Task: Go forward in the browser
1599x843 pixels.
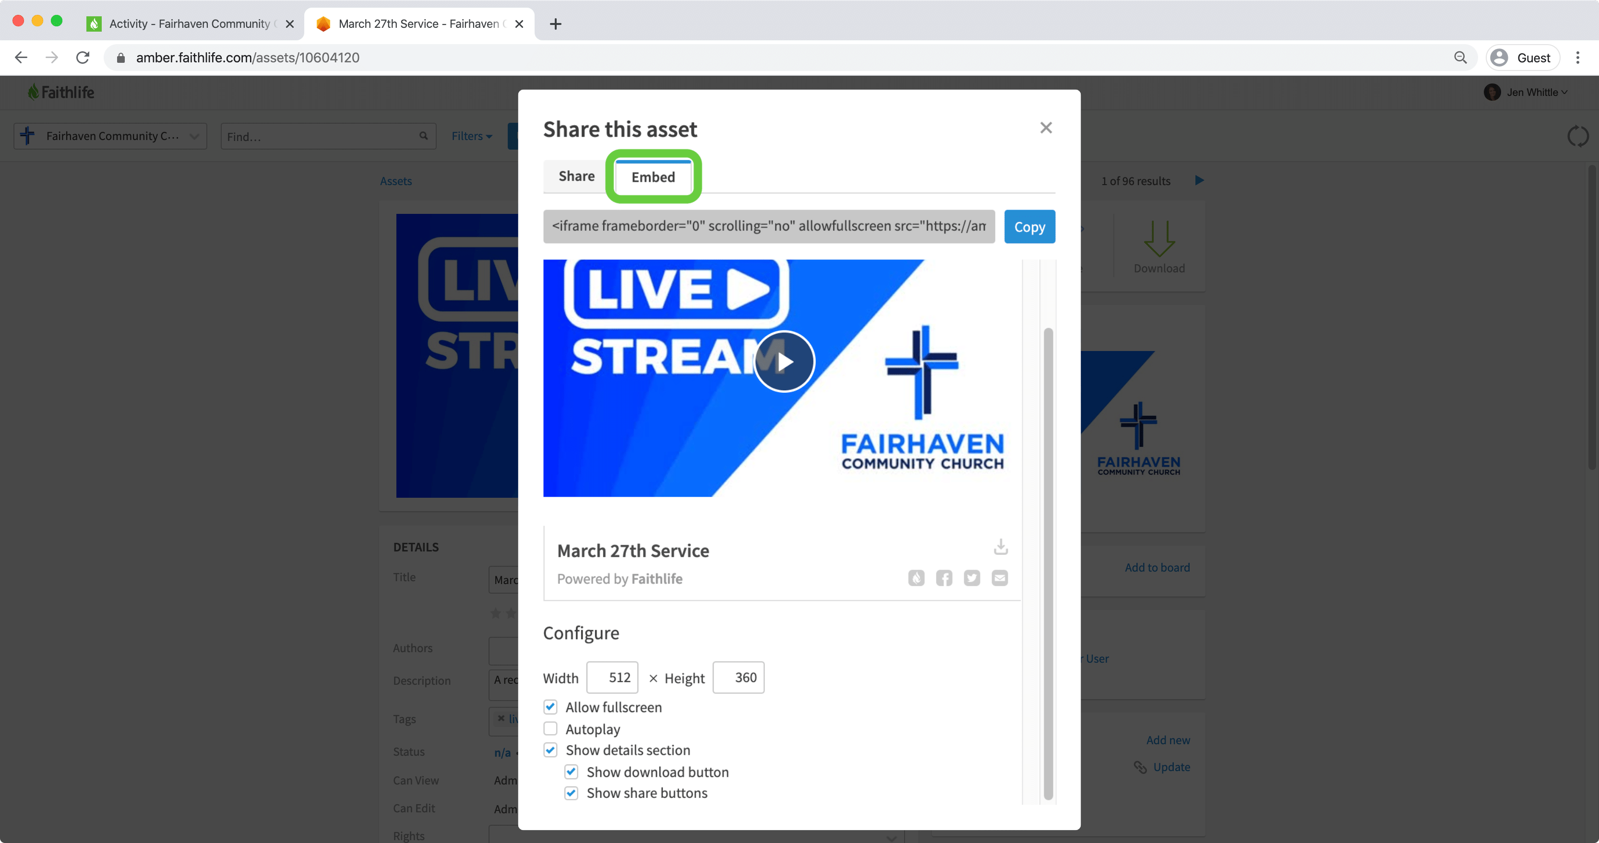Action: point(52,58)
